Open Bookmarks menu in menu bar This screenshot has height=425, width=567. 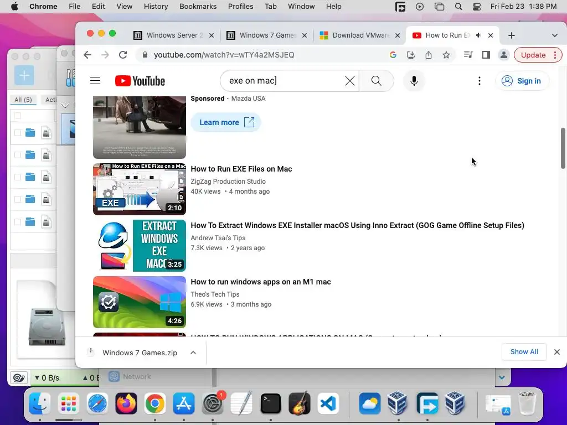[x=198, y=7]
